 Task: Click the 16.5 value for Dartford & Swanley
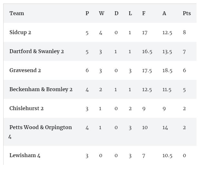[147, 52]
